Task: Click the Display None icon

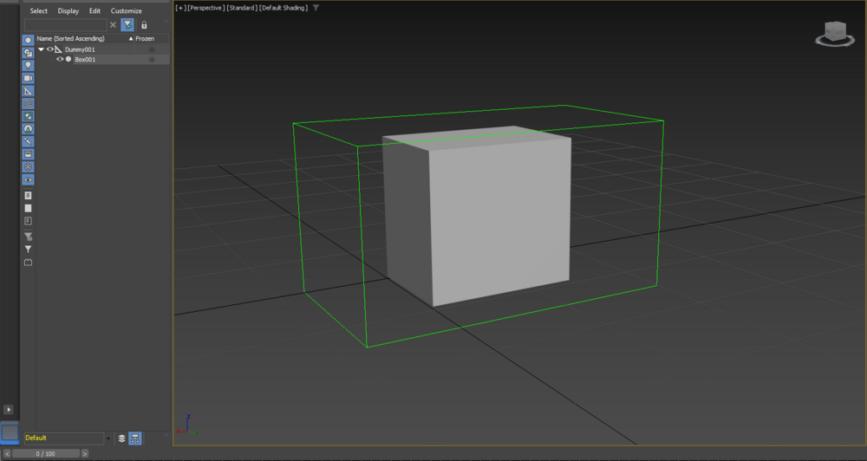Action: pos(29,208)
